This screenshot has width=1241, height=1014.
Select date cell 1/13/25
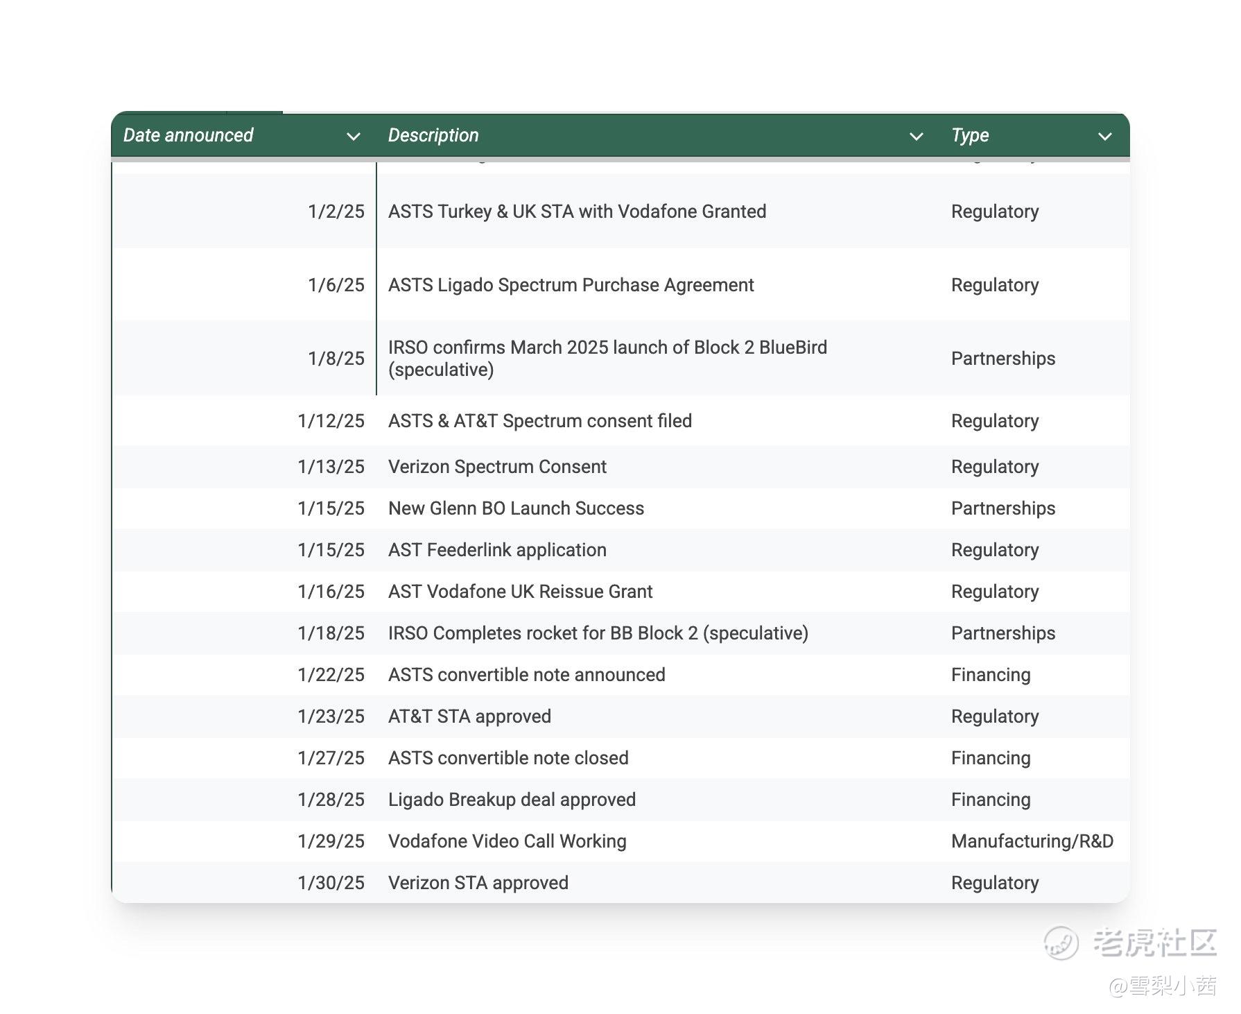[x=331, y=467]
